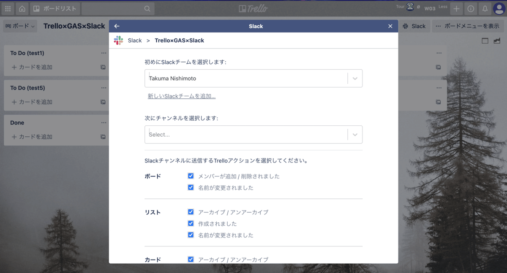
Task: Uncheck カード アーカイブ / アンアーカイブ option
Action: coord(191,260)
